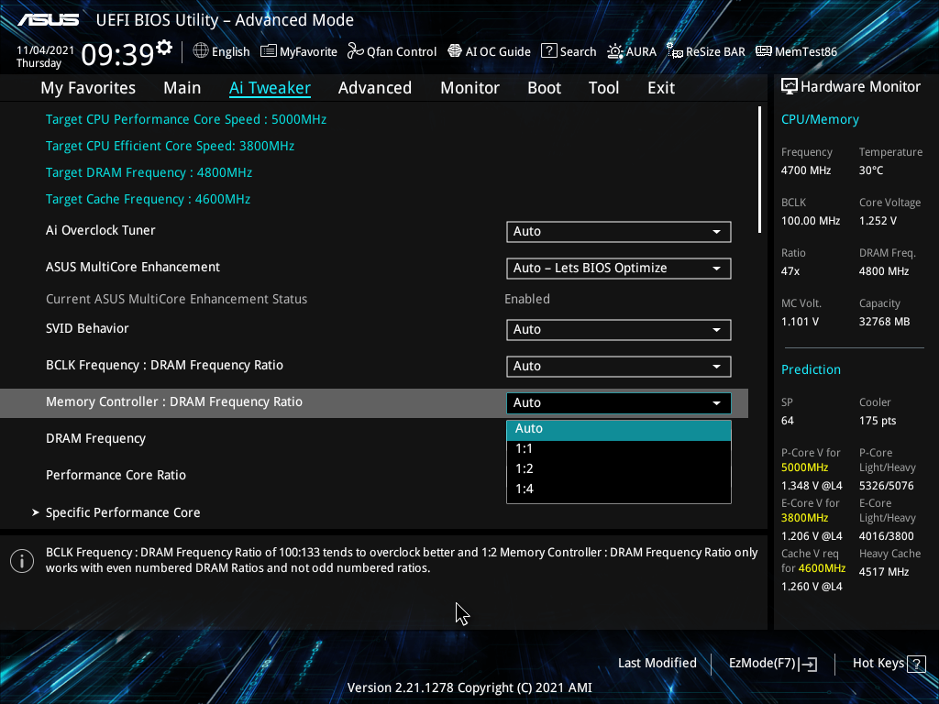The image size is (939, 704).
Task: Click Target DRAM Frequency : 4800MHz text
Action: [x=149, y=173]
